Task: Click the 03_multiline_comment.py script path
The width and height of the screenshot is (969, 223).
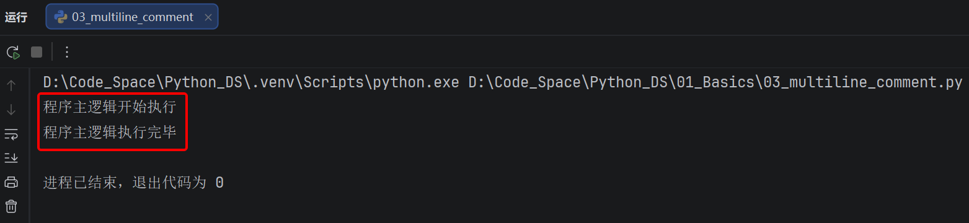Action: [715, 82]
